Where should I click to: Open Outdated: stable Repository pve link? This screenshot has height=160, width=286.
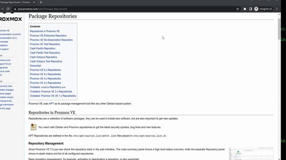pyautogui.click(x=48, y=87)
